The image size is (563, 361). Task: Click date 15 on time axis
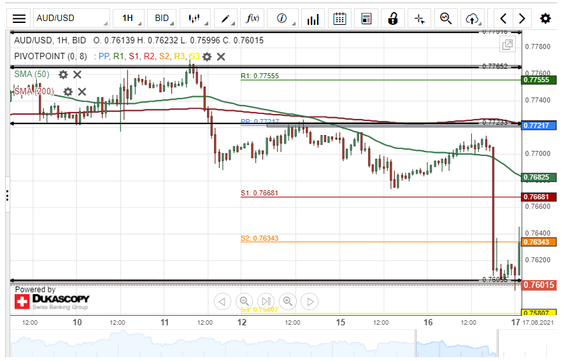340,322
